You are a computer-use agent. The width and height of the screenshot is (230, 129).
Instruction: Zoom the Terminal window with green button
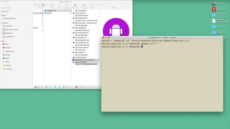tap(109, 38)
